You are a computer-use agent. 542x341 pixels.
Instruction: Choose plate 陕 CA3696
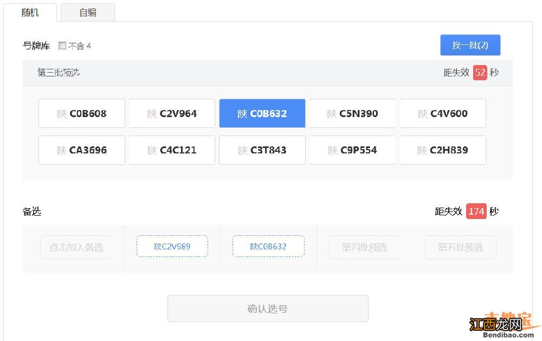(82, 150)
